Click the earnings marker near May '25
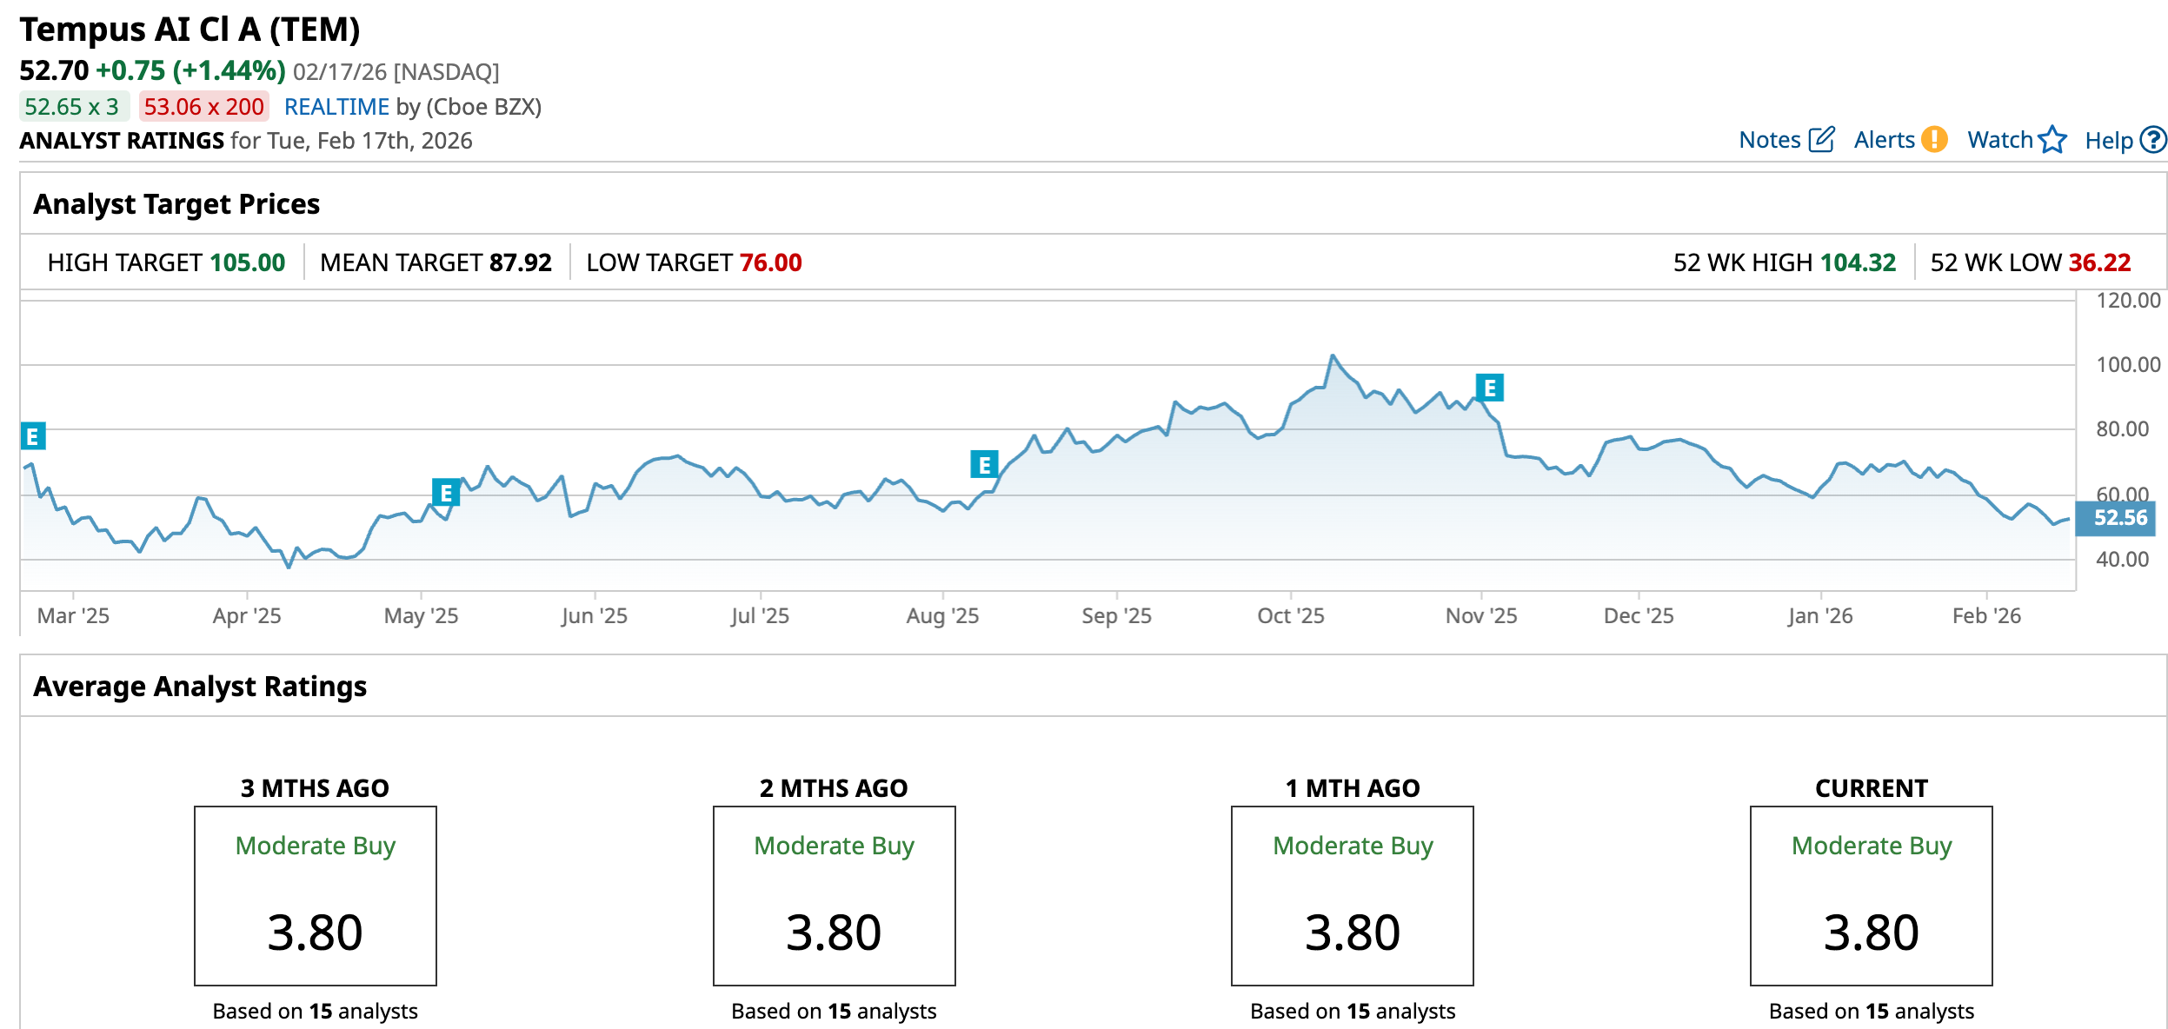Image resolution: width=2168 pixels, height=1029 pixels. (446, 494)
